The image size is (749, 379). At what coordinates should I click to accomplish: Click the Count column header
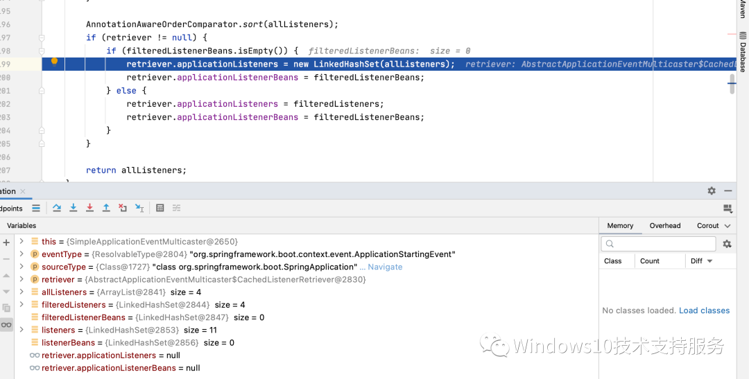(x=650, y=261)
